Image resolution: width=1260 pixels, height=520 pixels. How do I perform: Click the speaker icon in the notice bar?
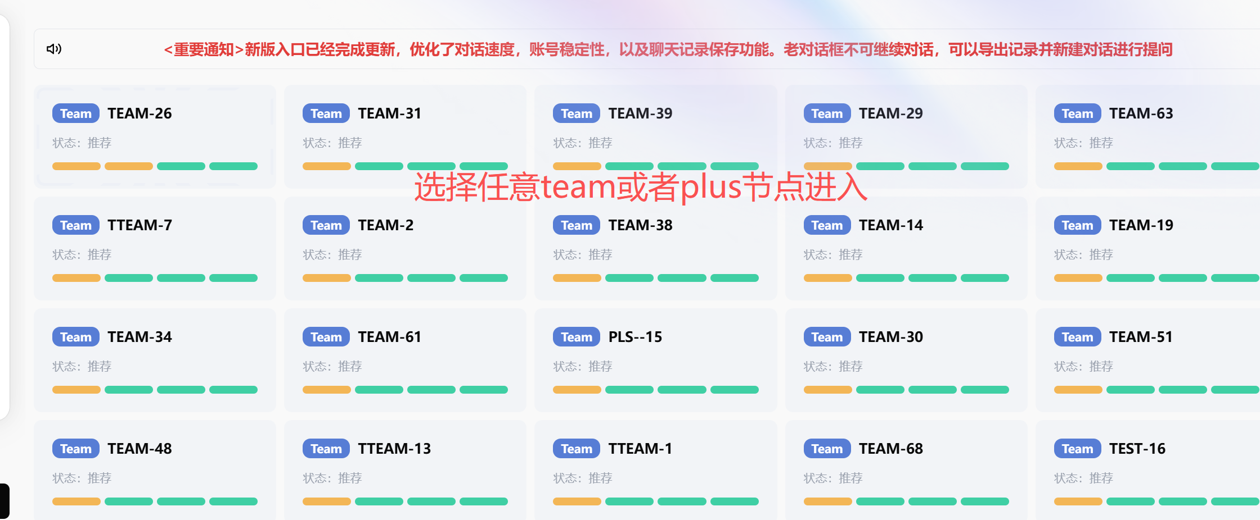click(x=54, y=49)
